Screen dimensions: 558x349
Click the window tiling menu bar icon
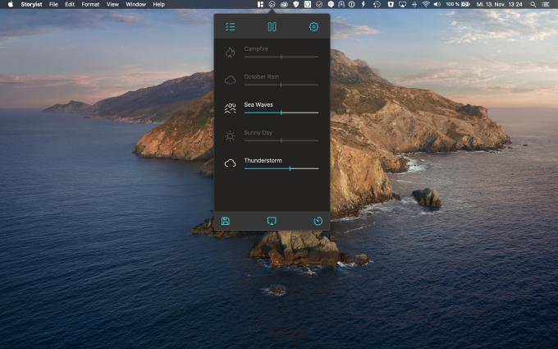pos(260,4)
